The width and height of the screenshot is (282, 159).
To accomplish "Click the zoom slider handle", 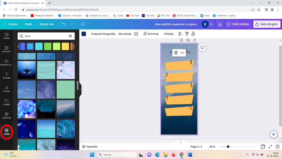I will (228, 147).
